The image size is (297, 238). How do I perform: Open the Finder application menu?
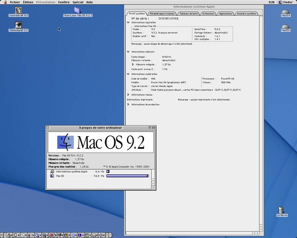285,2
